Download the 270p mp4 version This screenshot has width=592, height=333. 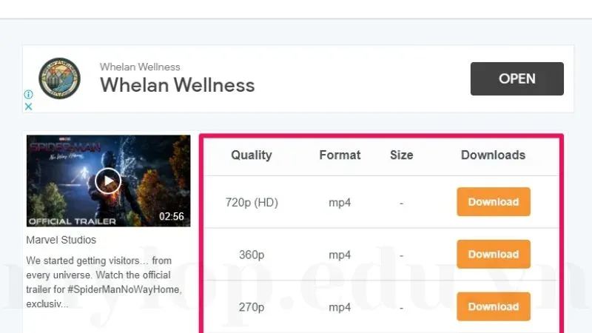[x=493, y=306]
